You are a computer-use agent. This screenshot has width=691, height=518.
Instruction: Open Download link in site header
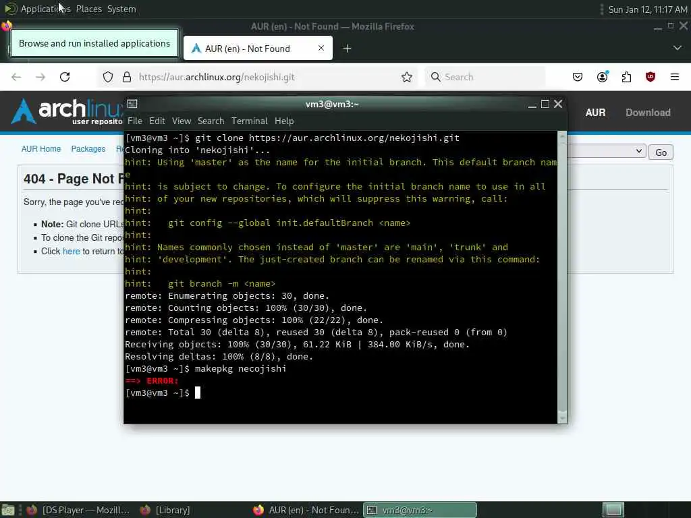coord(648,113)
